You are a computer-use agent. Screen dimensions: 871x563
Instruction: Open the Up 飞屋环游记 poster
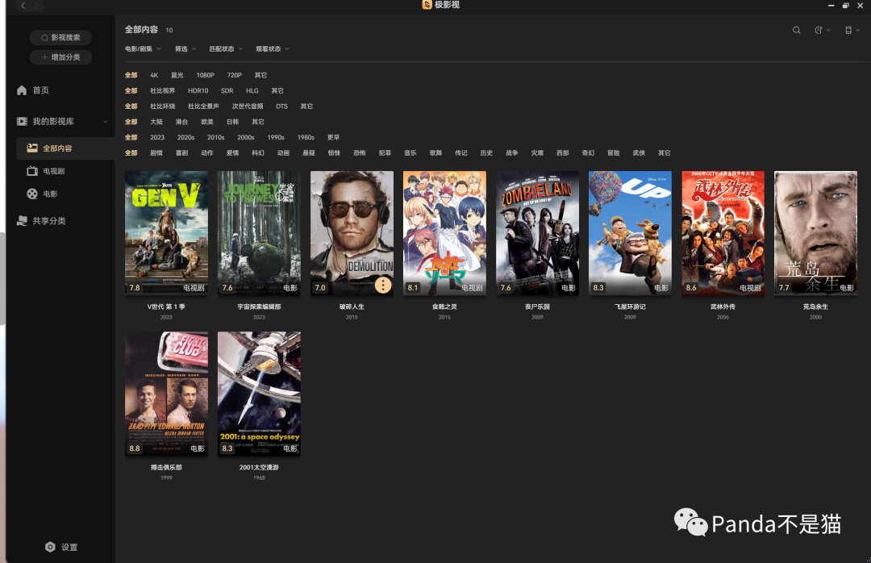point(630,233)
